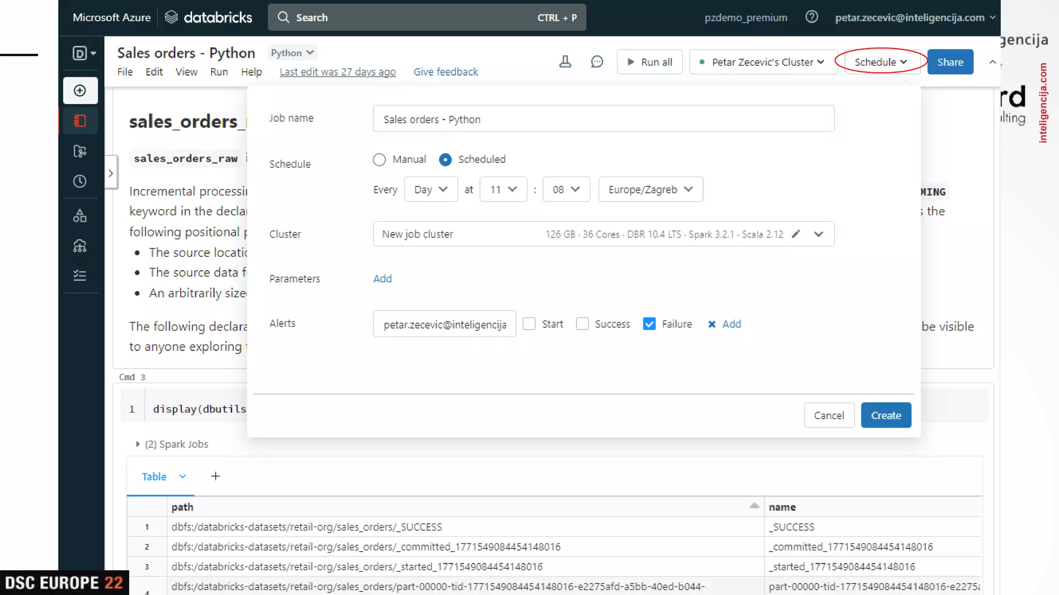Image resolution: width=1059 pixels, height=595 pixels.
Task: Enable the Success alert checkbox
Action: 582,324
